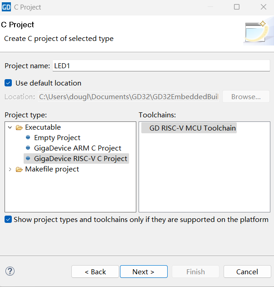Uncheck Use default location
The height and width of the screenshot is (287, 274).
coord(8,83)
